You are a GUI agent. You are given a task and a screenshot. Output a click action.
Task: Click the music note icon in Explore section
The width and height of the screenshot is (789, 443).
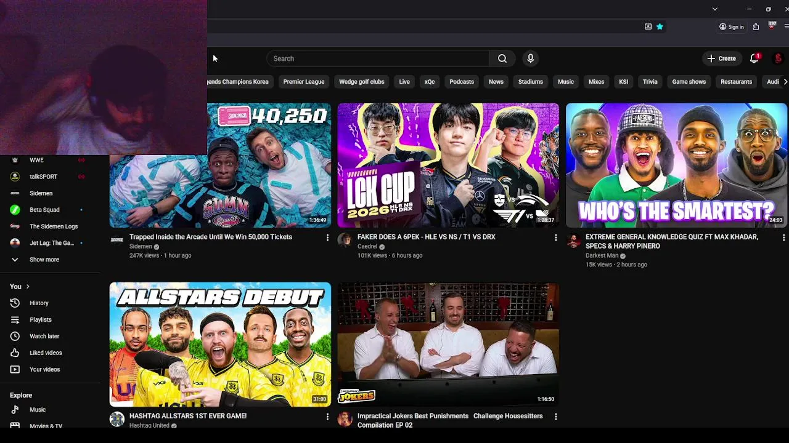click(15, 409)
